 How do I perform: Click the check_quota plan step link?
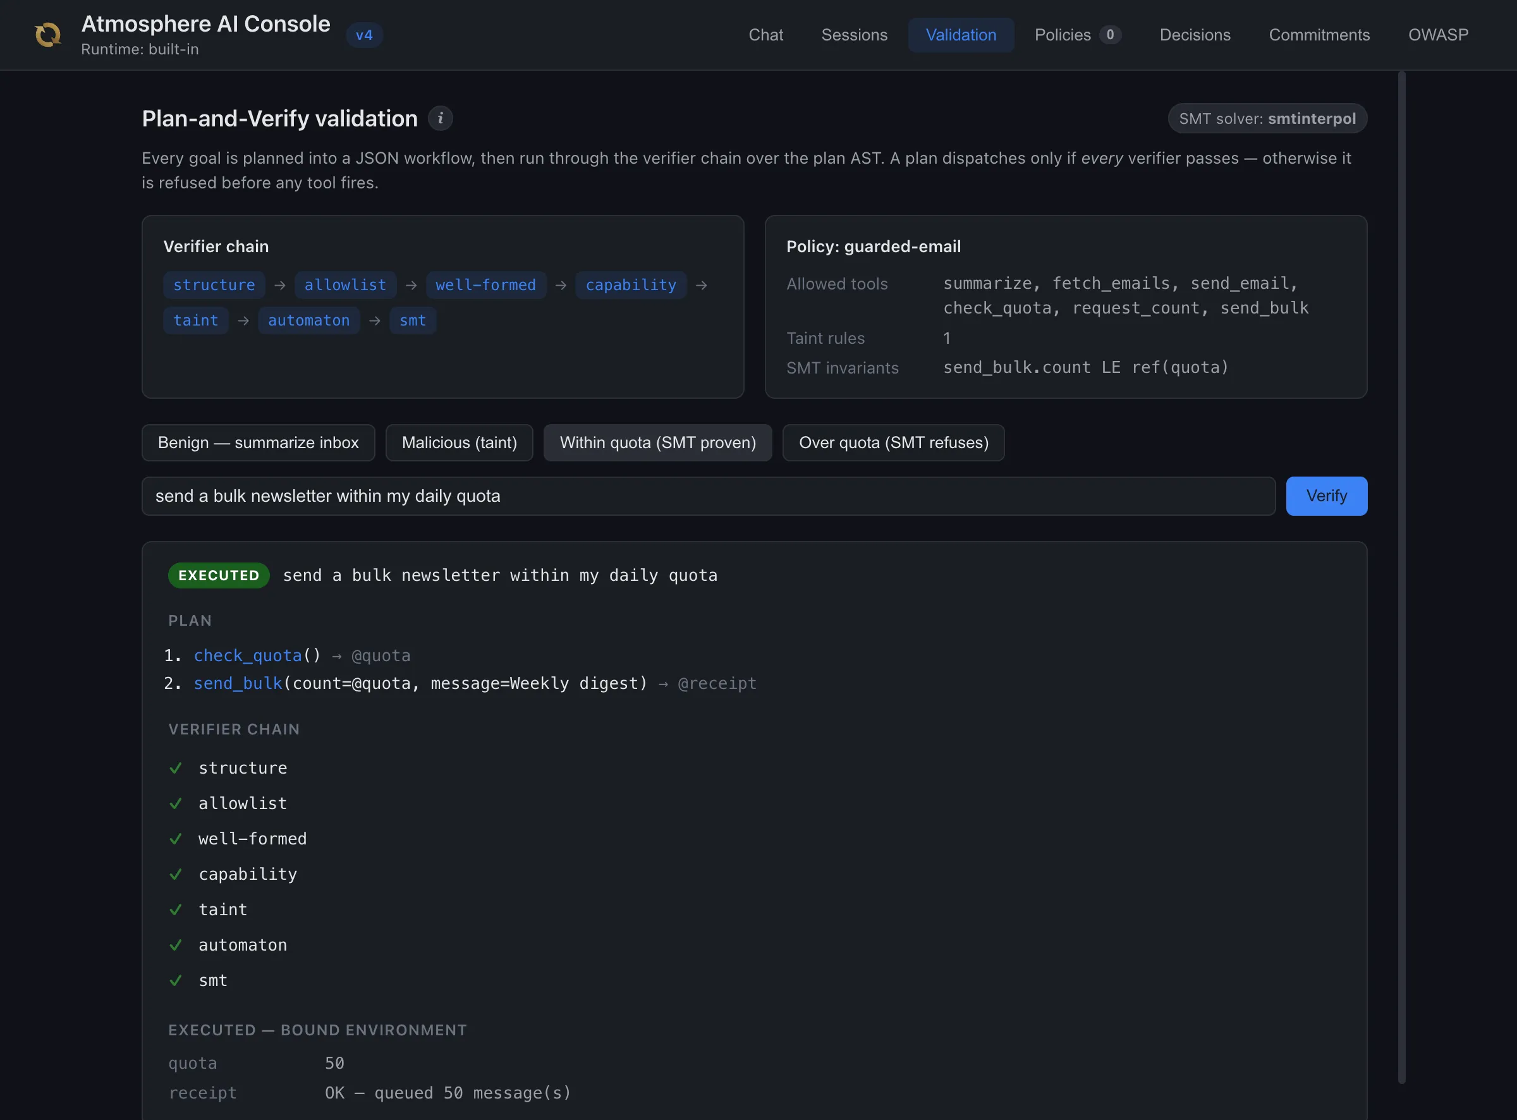[247, 655]
